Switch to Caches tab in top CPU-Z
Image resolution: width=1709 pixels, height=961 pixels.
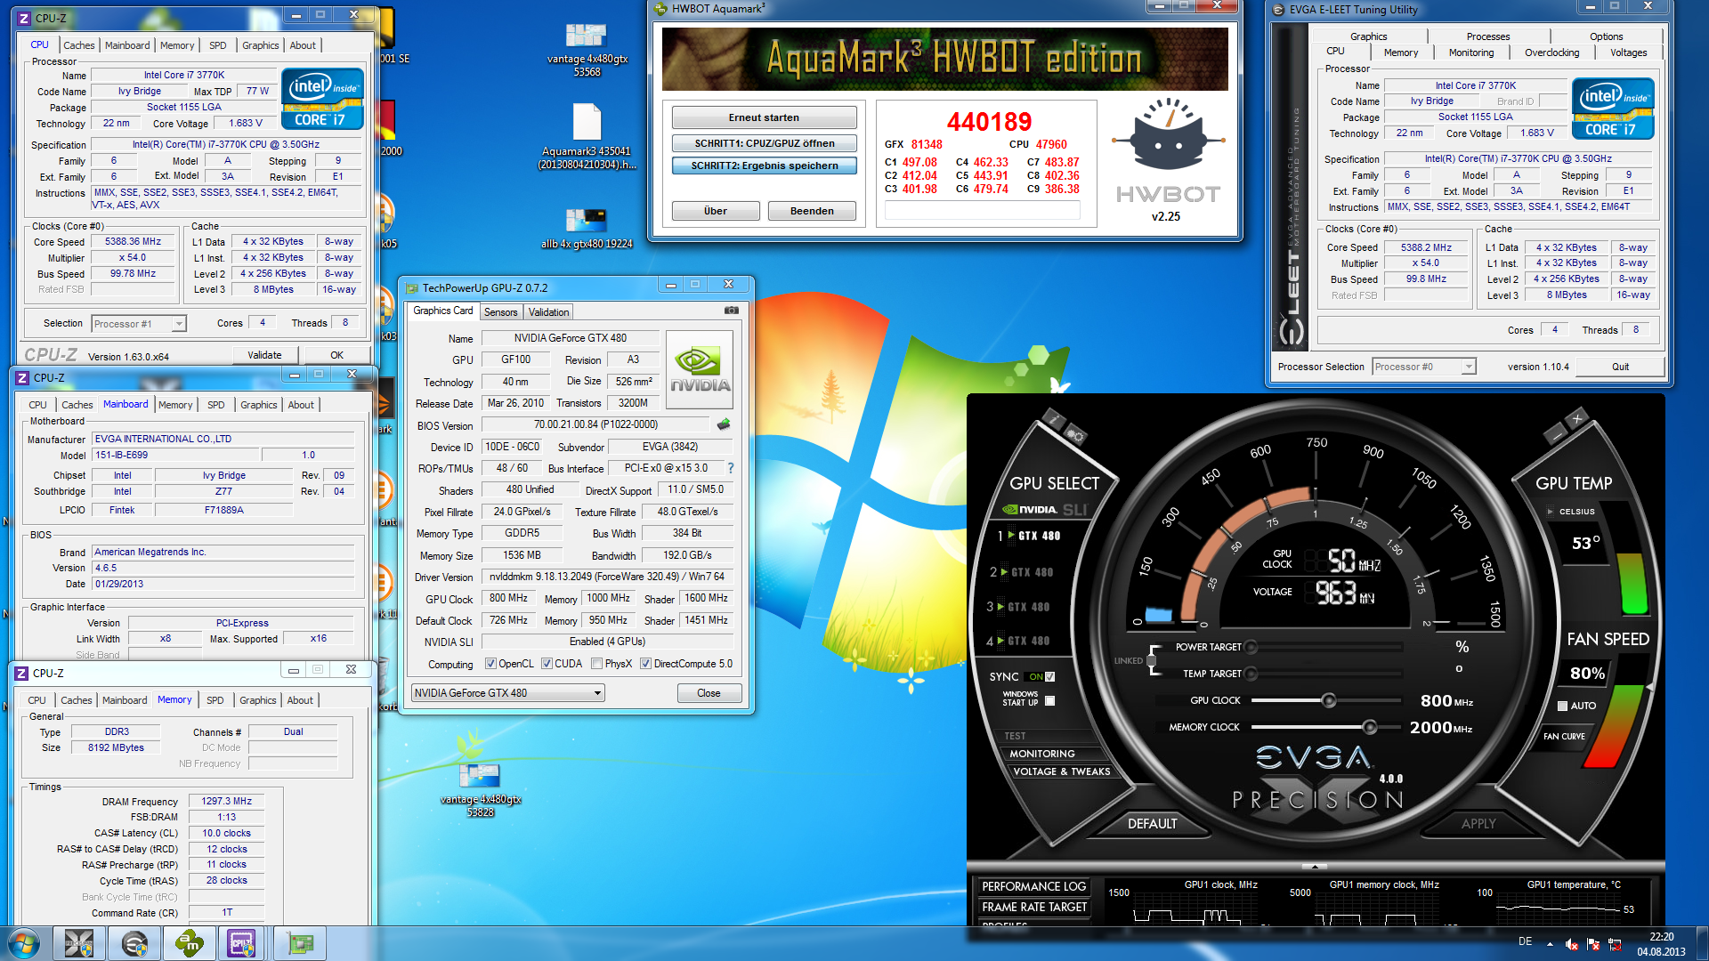78,45
